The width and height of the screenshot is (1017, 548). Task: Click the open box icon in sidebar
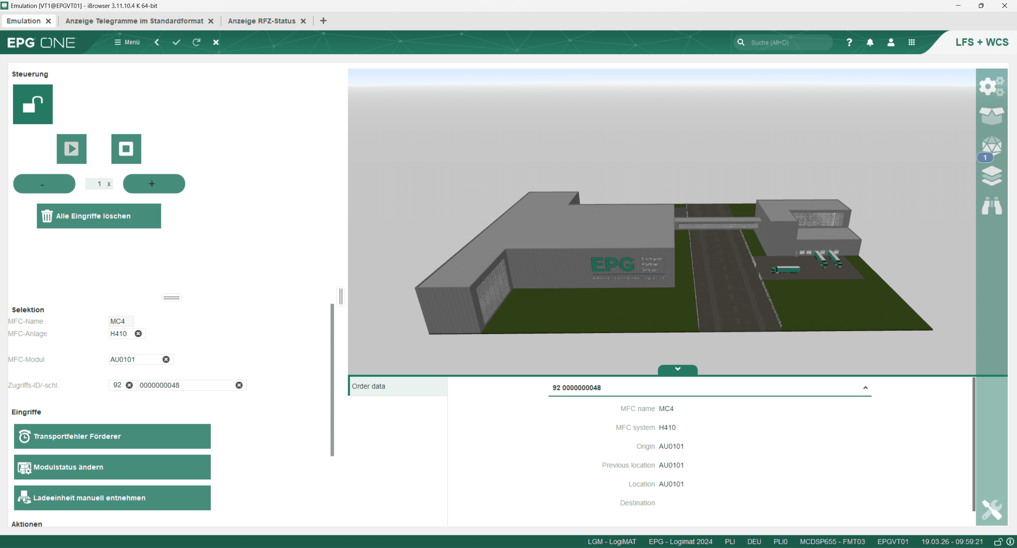pos(992,116)
